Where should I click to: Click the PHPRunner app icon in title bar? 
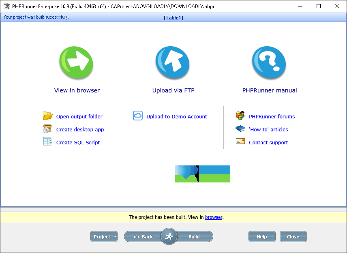7,6
